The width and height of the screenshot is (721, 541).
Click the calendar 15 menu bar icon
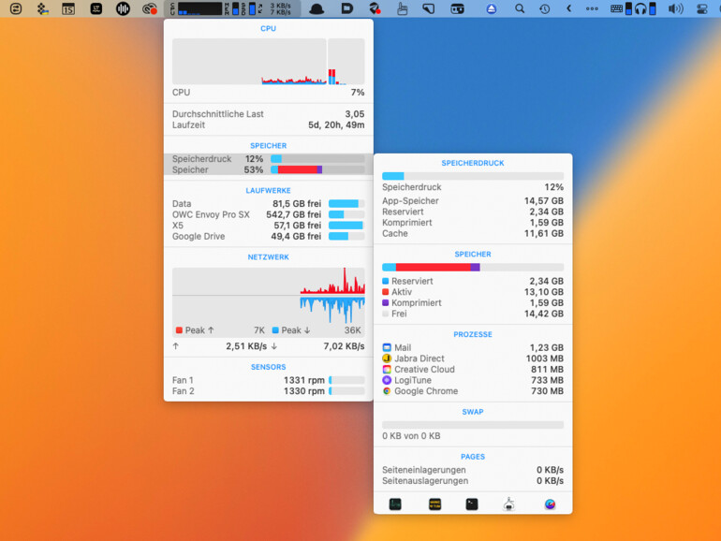click(68, 8)
